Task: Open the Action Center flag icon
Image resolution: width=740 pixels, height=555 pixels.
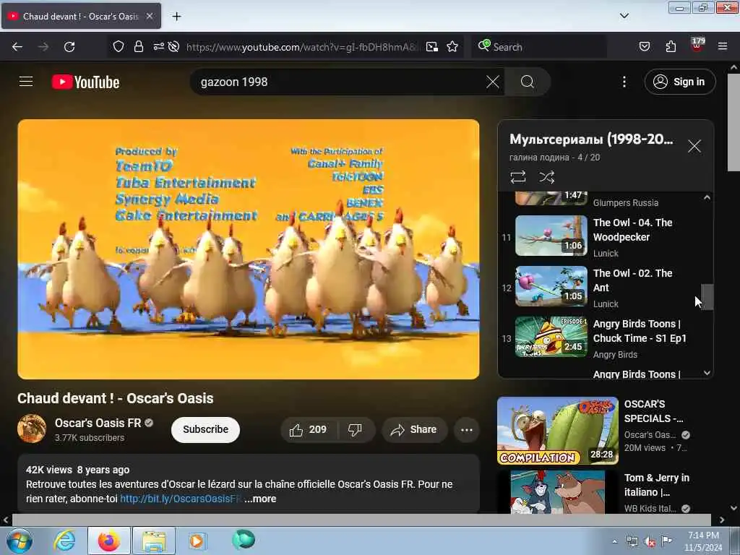Action: (x=666, y=541)
